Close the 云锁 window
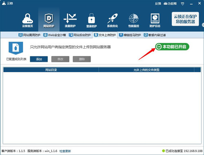Screen dimensions: 204x155 click(x=200, y=3)
